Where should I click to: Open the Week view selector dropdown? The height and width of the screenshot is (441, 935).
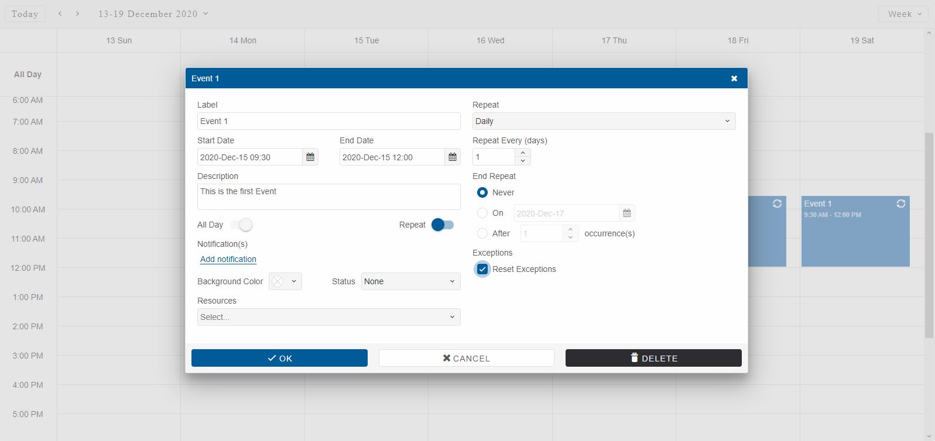903,14
